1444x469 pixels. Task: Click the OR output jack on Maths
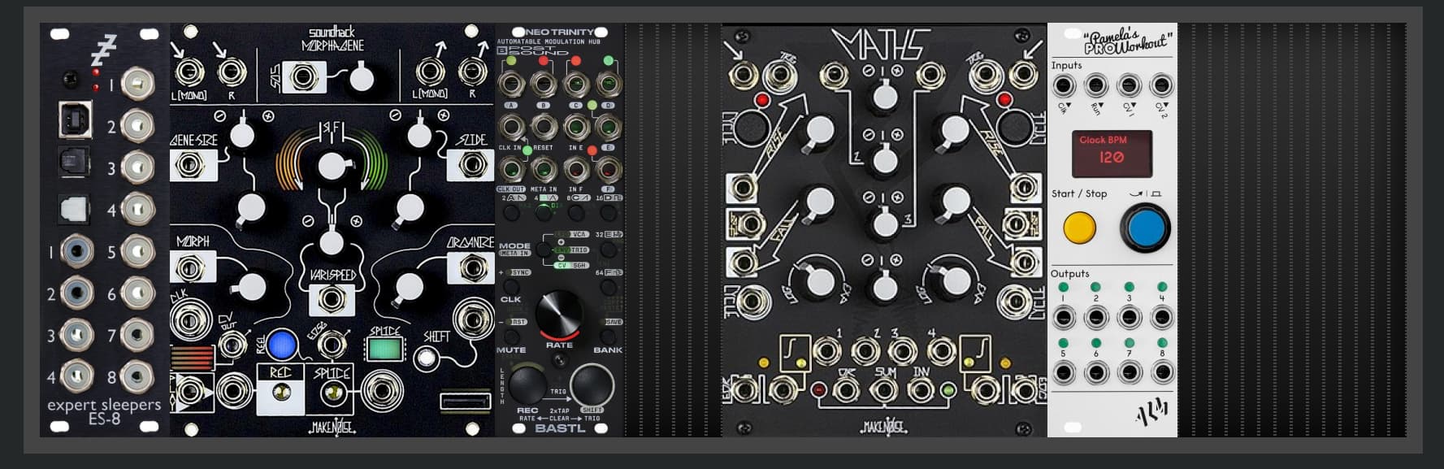(x=845, y=391)
